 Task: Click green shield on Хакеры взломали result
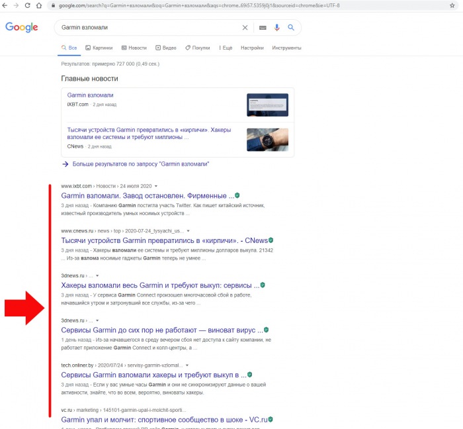click(x=263, y=285)
